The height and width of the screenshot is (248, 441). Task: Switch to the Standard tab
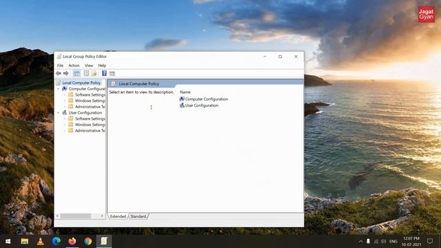[x=138, y=216]
